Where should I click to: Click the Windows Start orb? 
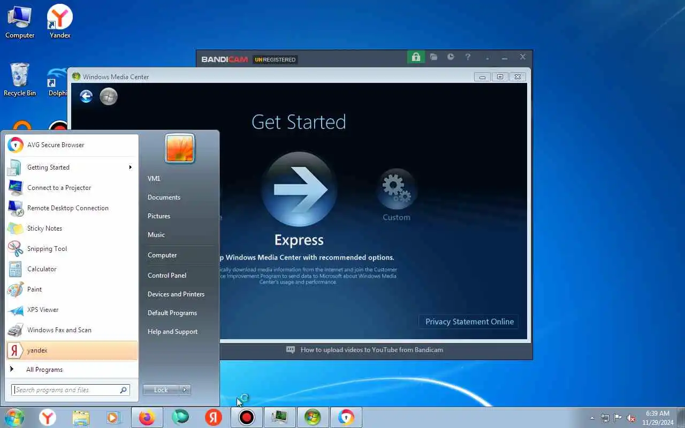(14, 417)
